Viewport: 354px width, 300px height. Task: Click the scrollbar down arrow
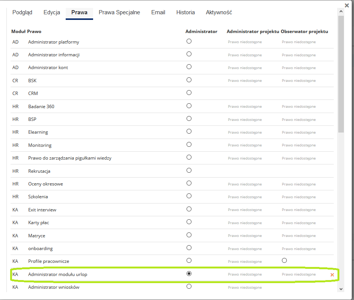pyautogui.click(x=341, y=289)
